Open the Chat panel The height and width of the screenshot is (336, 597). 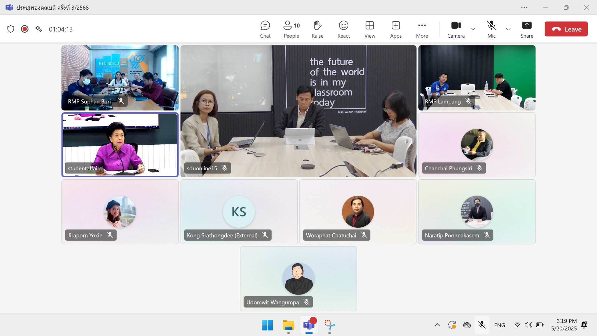265,29
